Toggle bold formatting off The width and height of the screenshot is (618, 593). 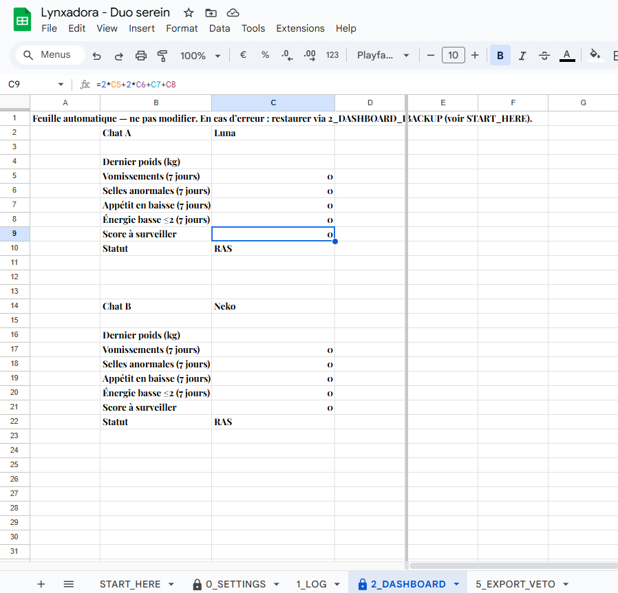pos(500,55)
